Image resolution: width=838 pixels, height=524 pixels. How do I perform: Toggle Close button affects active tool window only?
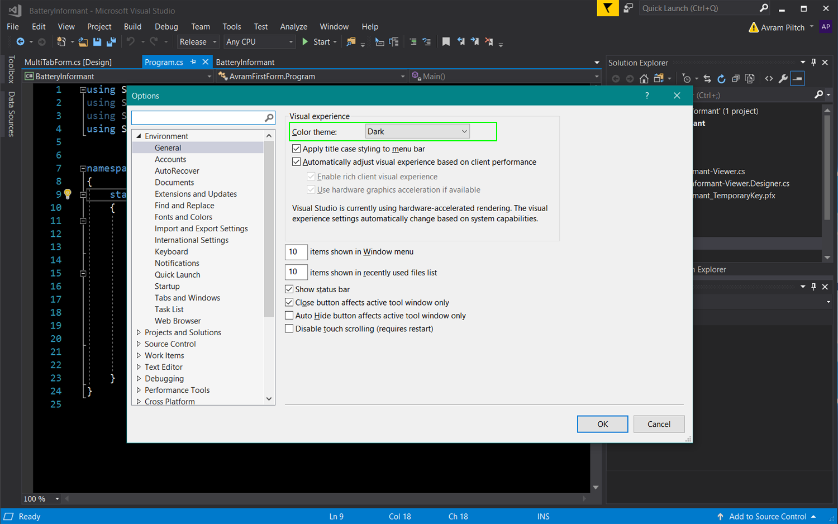click(x=289, y=302)
